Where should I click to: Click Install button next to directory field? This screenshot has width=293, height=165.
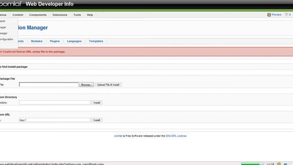coord(97,103)
